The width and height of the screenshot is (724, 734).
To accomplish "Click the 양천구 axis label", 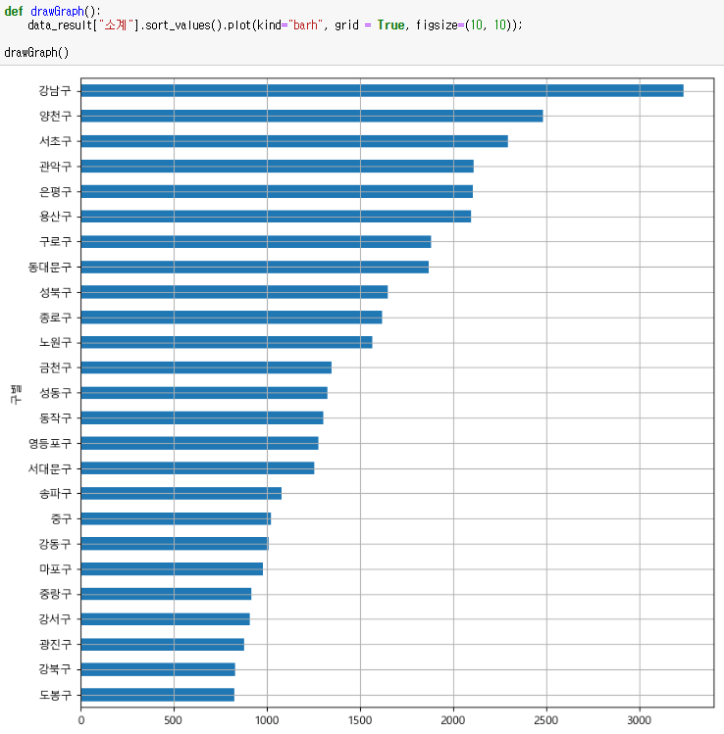I will [55, 116].
